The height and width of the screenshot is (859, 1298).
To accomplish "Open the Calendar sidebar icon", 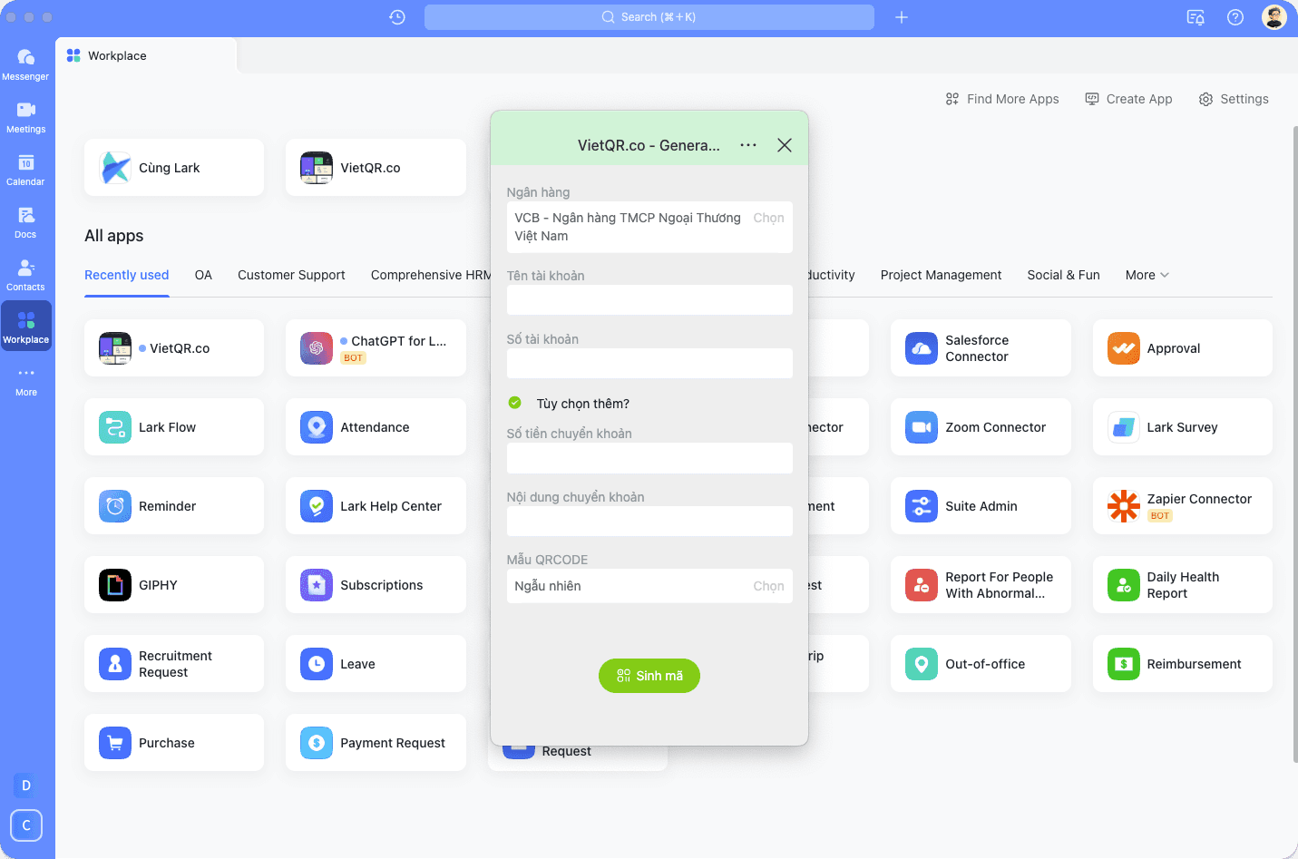I will (x=25, y=169).
